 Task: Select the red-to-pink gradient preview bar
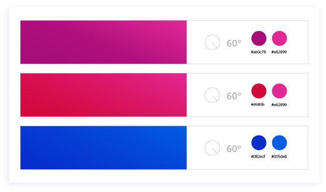click(103, 95)
